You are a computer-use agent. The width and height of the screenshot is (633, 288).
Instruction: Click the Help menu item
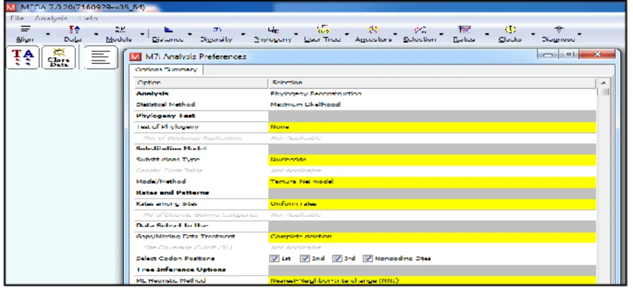pos(88,19)
